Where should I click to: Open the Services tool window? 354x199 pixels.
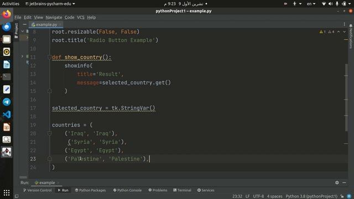point(206,190)
